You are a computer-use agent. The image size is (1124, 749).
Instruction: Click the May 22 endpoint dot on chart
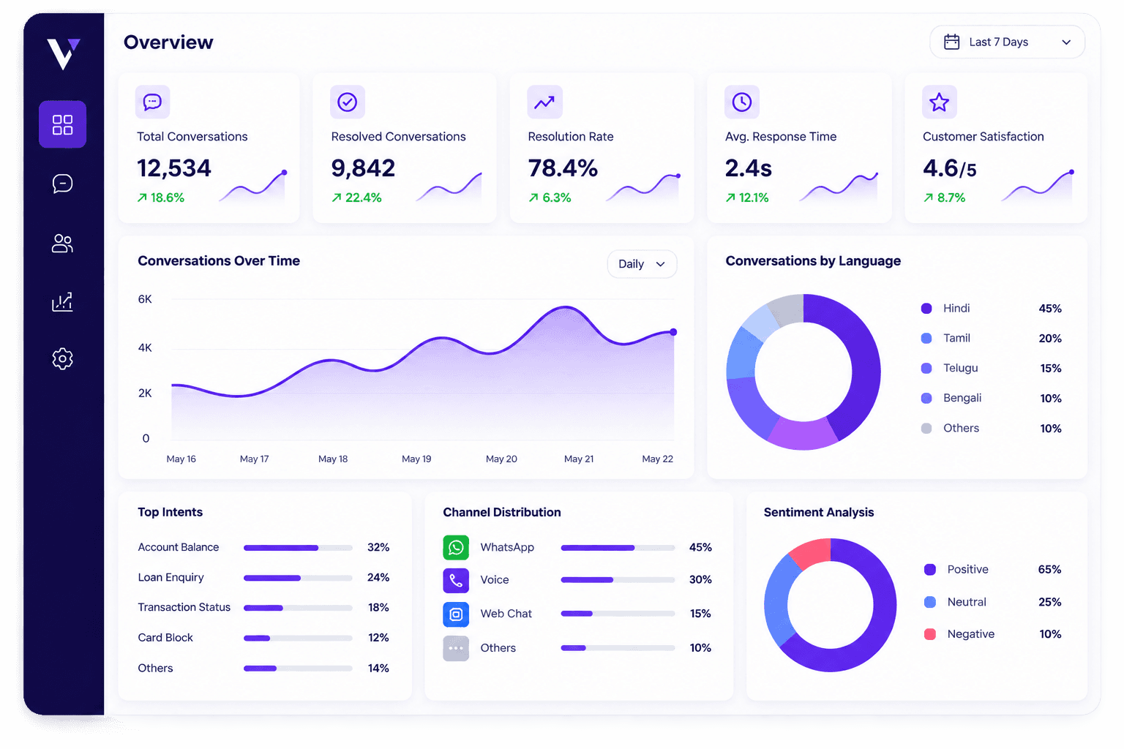pyautogui.click(x=673, y=332)
